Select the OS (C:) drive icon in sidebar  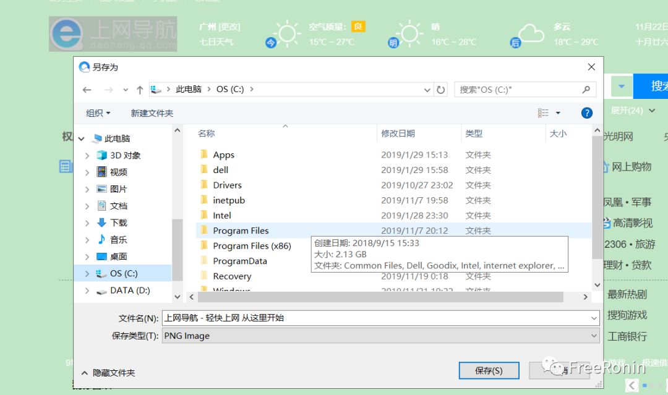point(100,273)
